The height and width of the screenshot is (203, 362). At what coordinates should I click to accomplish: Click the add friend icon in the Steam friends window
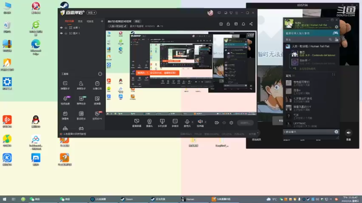click(x=336, y=40)
